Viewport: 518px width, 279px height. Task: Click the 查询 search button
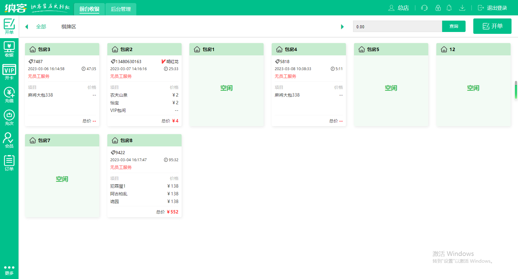coord(454,26)
